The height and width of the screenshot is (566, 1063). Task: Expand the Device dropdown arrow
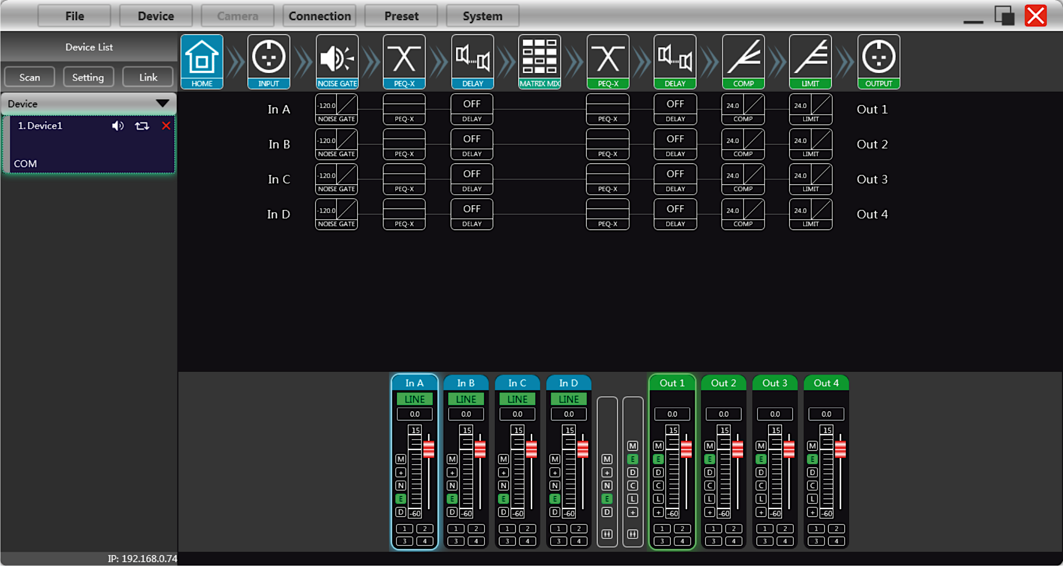click(163, 103)
